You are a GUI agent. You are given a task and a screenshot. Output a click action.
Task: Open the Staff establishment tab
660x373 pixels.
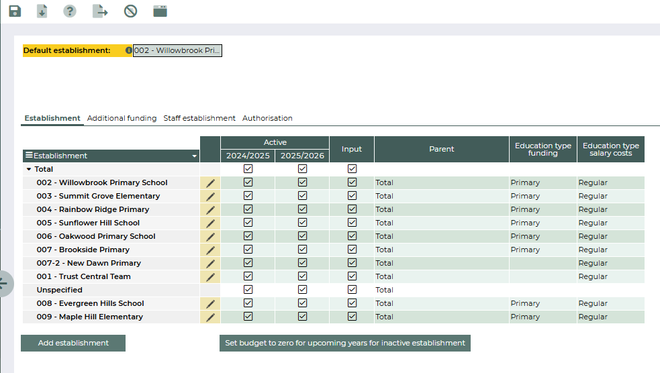(199, 118)
